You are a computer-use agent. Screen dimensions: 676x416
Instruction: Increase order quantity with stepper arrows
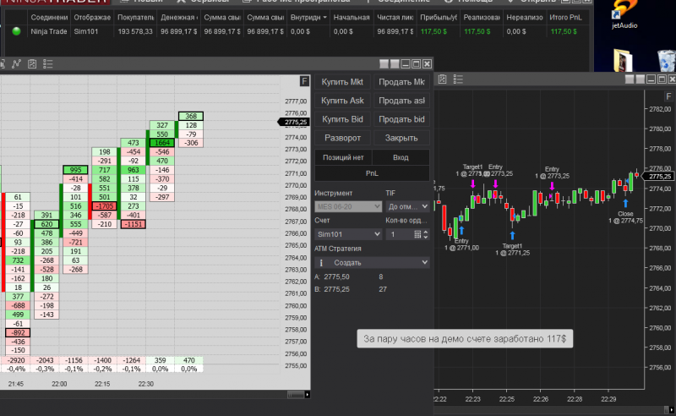(x=426, y=232)
